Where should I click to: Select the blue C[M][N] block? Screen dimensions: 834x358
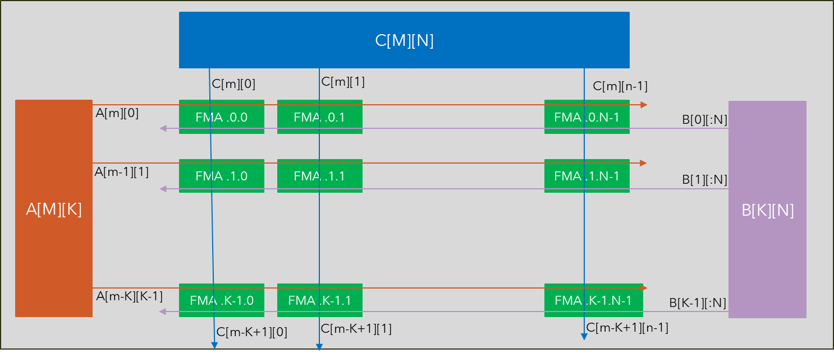(x=404, y=40)
